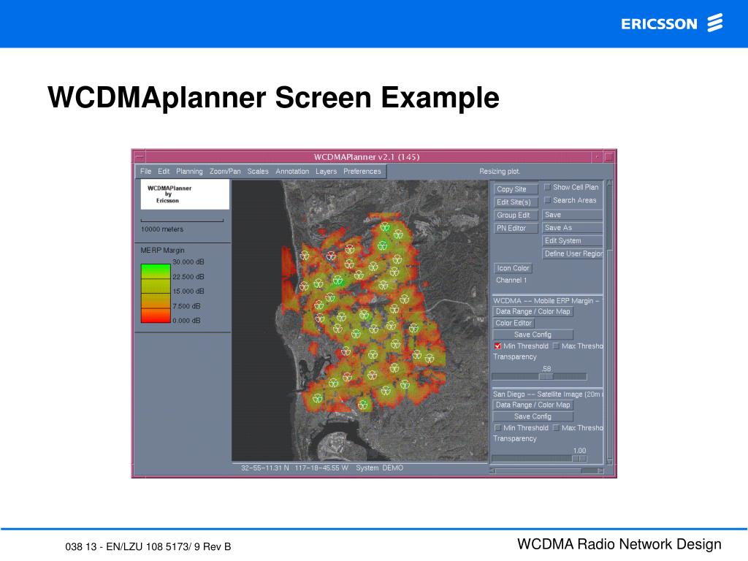Open the Zoom/Pan menu
The image size is (748, 561).
click(225, 171)
